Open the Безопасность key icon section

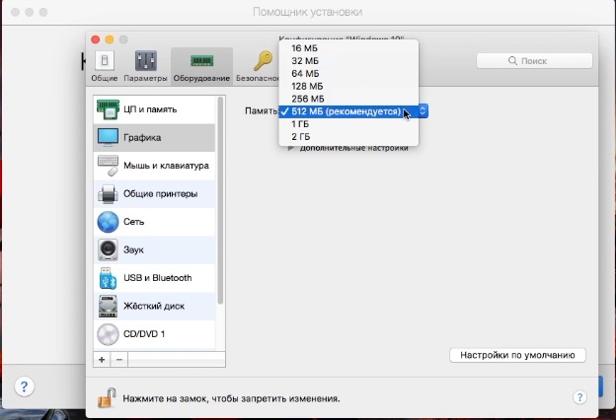click(262, 65)
